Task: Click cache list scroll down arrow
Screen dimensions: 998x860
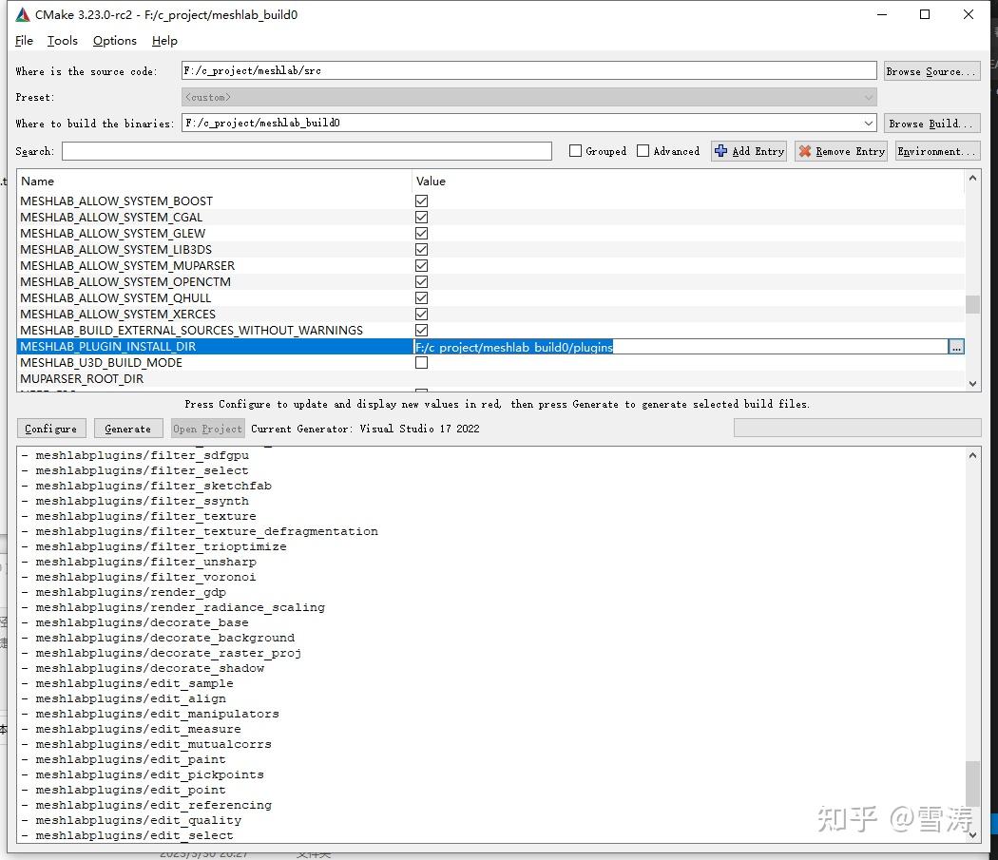Action: tap(972, 383)
